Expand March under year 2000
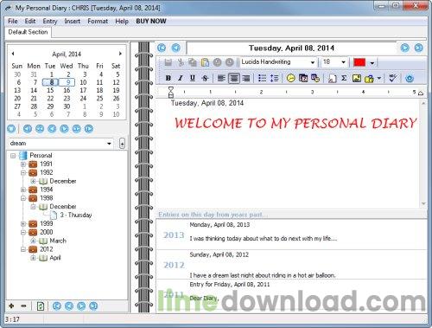Viewport: 432px width, 328px height. tap(33, 241)
